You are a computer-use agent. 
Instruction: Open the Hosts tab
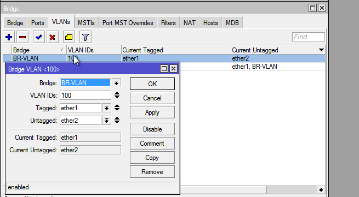(210, 23)
